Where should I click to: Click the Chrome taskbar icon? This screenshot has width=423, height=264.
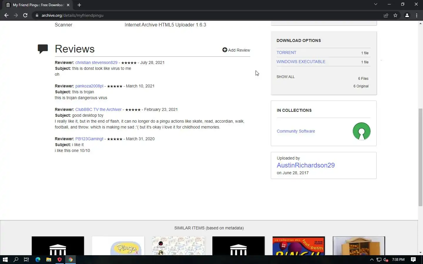(70, 260)
